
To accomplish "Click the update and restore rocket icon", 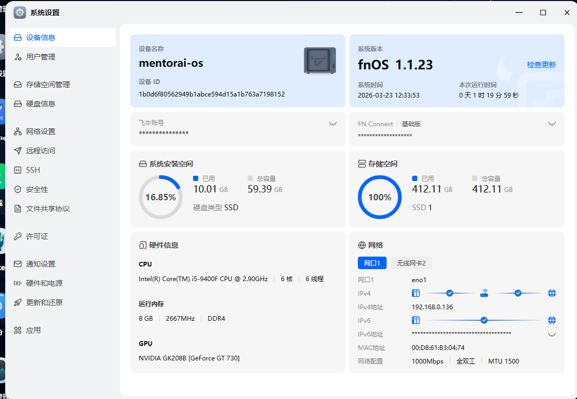I will point(18,303).
